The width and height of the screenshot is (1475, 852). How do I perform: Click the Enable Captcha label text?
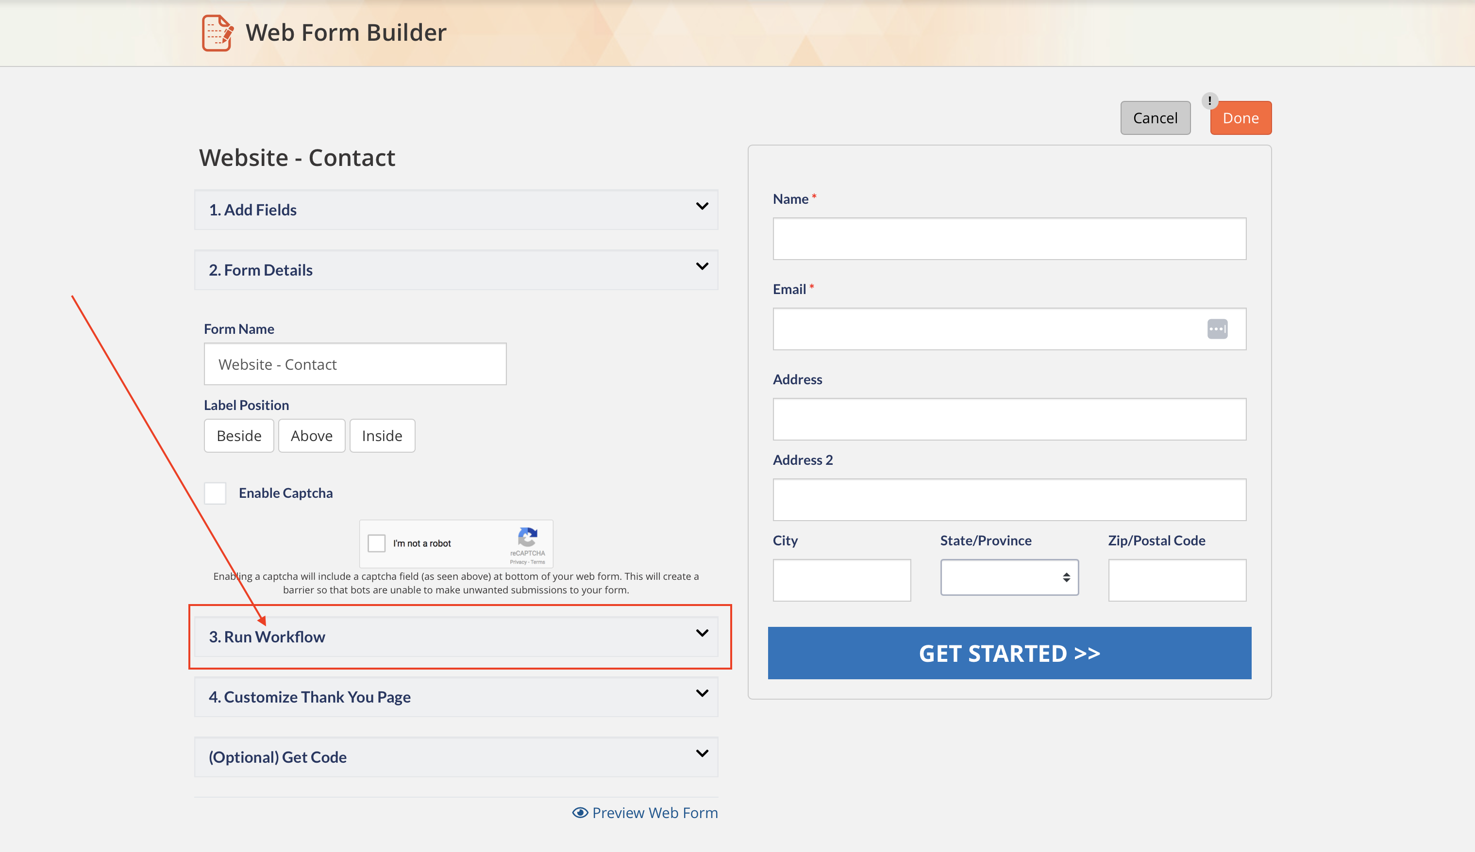pos(285,493)
